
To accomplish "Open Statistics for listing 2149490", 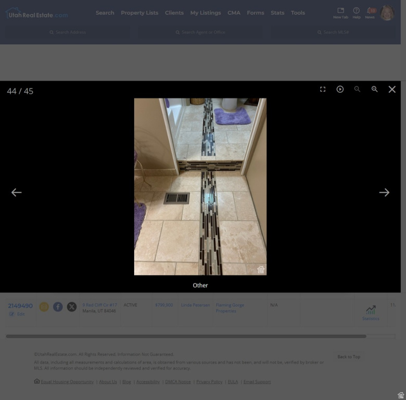I will tap(371, 312).
